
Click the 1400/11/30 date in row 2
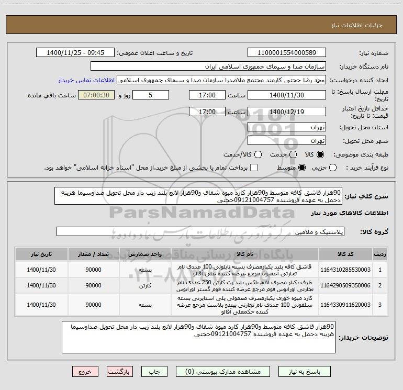[x=41, y=285]
